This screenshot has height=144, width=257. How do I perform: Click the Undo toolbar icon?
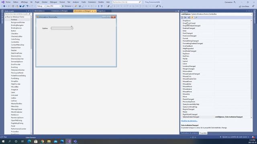tap(27, 6)
